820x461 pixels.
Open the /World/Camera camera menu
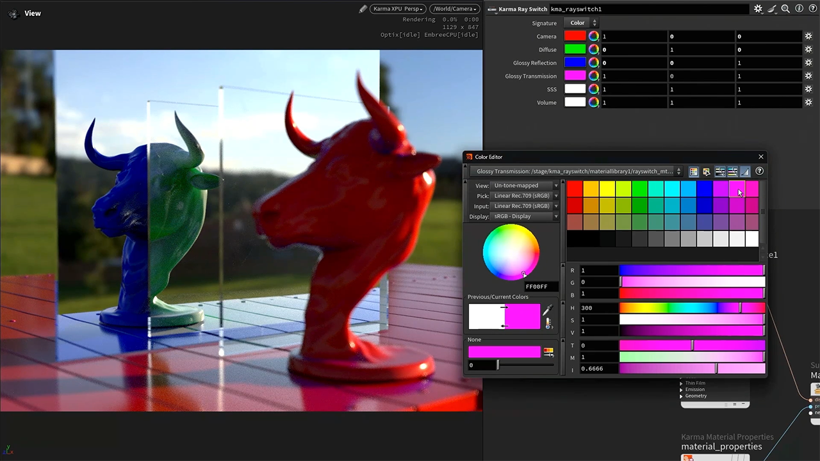coord(454,9)
